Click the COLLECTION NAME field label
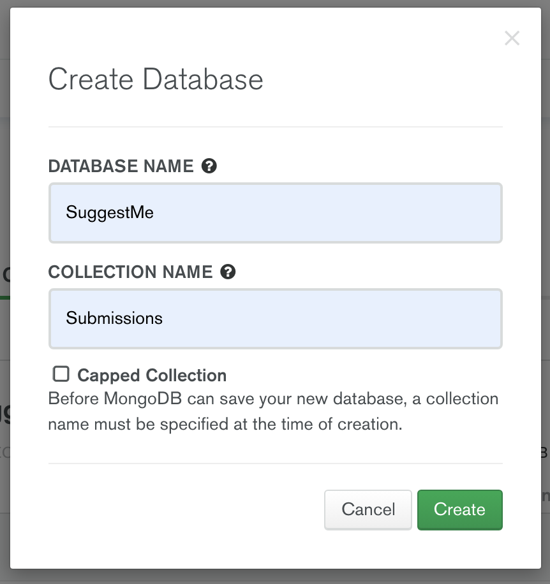Image resolution: width=550 pixels, height=584 pixels. [130, 272]
